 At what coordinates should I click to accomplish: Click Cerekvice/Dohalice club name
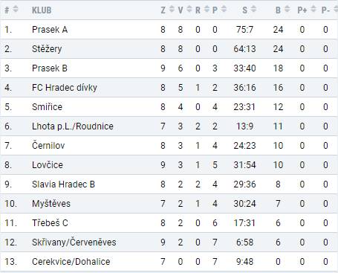71,262
